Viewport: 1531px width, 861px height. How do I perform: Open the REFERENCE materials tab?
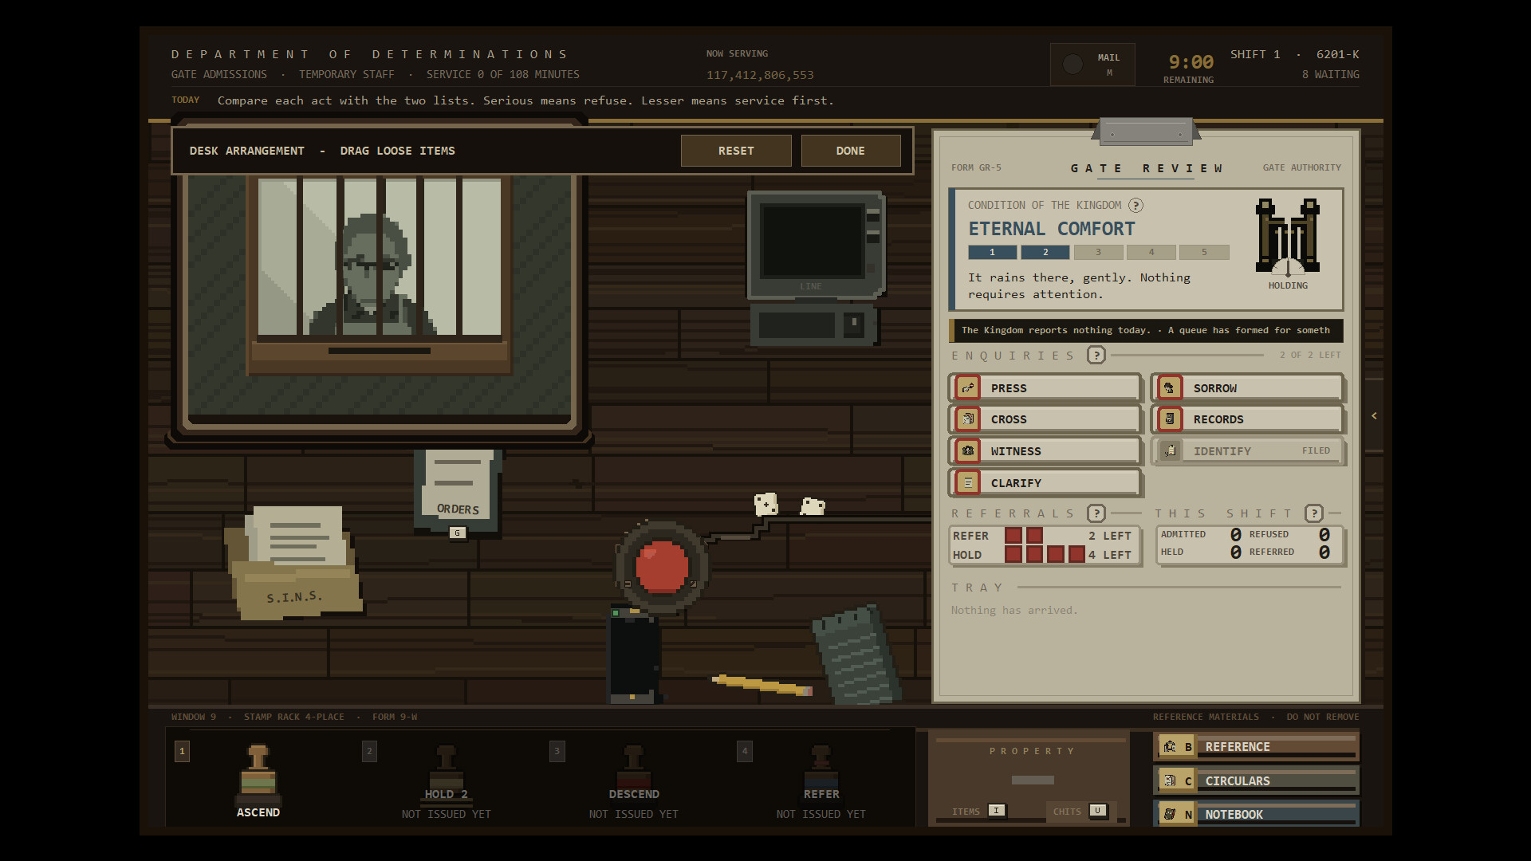pyautogui.click(x=1256, y=747)
